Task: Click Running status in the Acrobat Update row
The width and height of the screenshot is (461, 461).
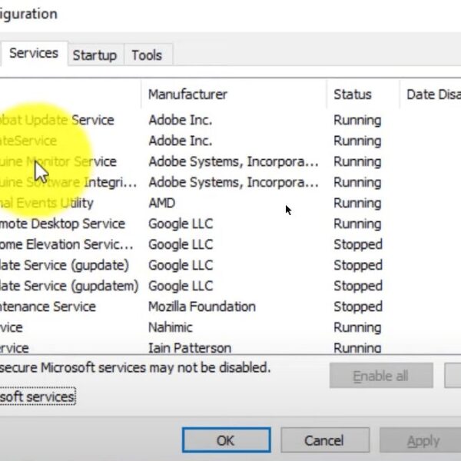Action: [357, 120]
